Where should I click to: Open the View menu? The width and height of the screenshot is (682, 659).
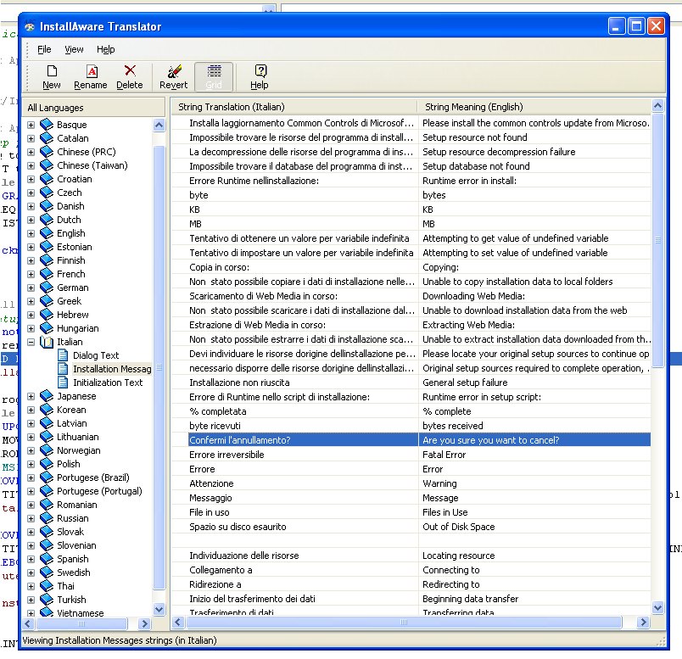coord(74,49)
